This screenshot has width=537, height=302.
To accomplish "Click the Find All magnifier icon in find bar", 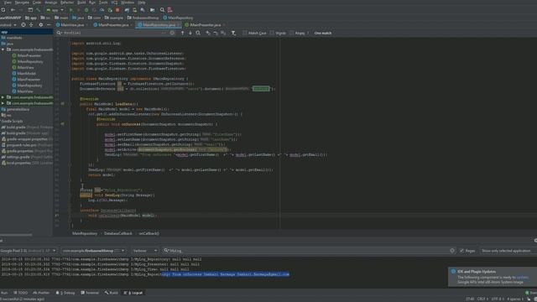I will click(198, 33).
